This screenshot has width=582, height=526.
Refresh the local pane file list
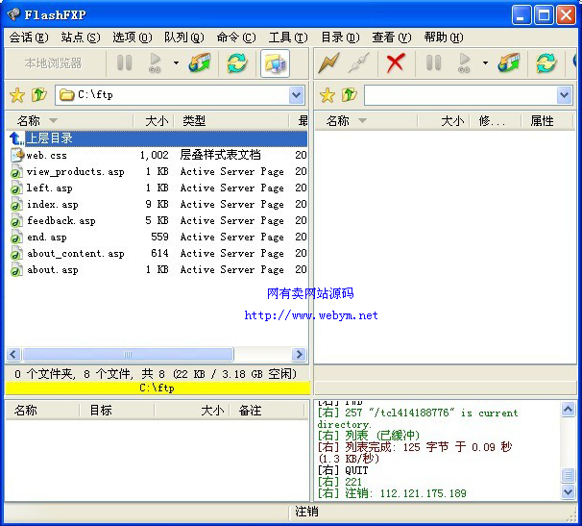(x=237, y=63)
